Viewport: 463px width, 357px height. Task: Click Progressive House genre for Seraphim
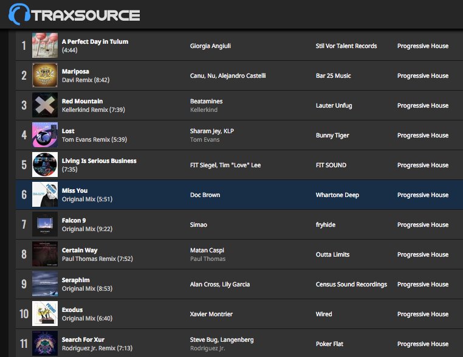(x=423, y=285)
